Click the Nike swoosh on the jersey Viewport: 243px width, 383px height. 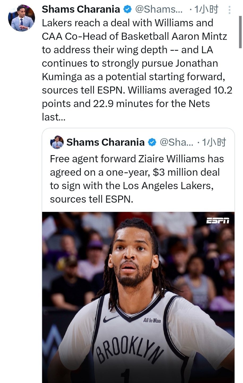(x=110, y=318)
